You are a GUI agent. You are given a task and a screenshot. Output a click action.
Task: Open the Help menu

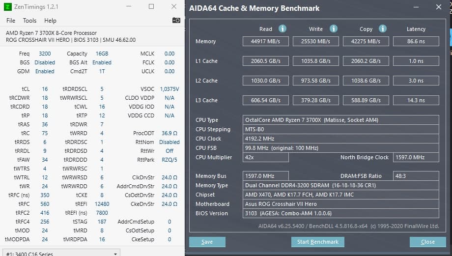coord(50,21)
